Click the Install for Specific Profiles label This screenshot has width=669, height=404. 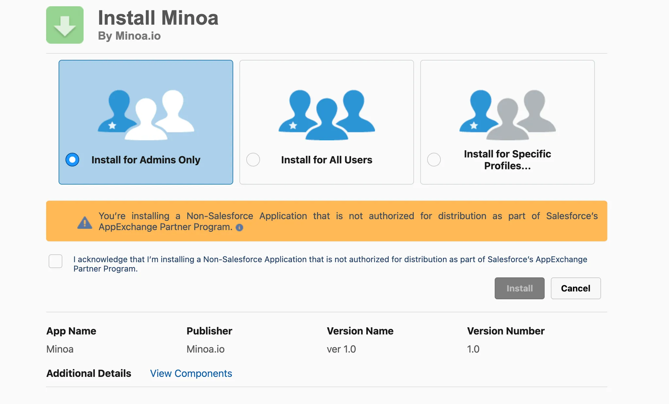click(x=507, y=160)
